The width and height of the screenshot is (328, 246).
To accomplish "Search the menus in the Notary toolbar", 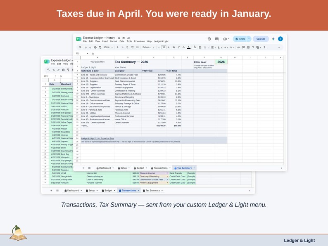I will click(x=80, y=47).
